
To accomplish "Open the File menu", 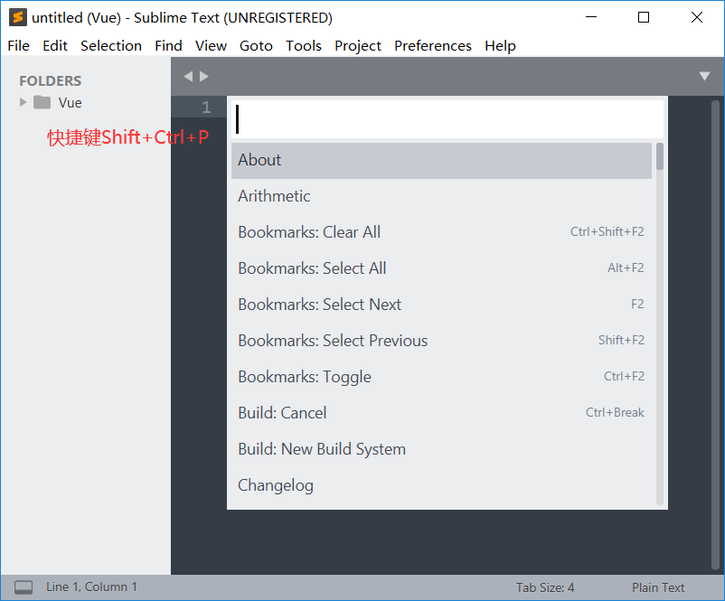I will pyautogui.click(x=18, y=45).
